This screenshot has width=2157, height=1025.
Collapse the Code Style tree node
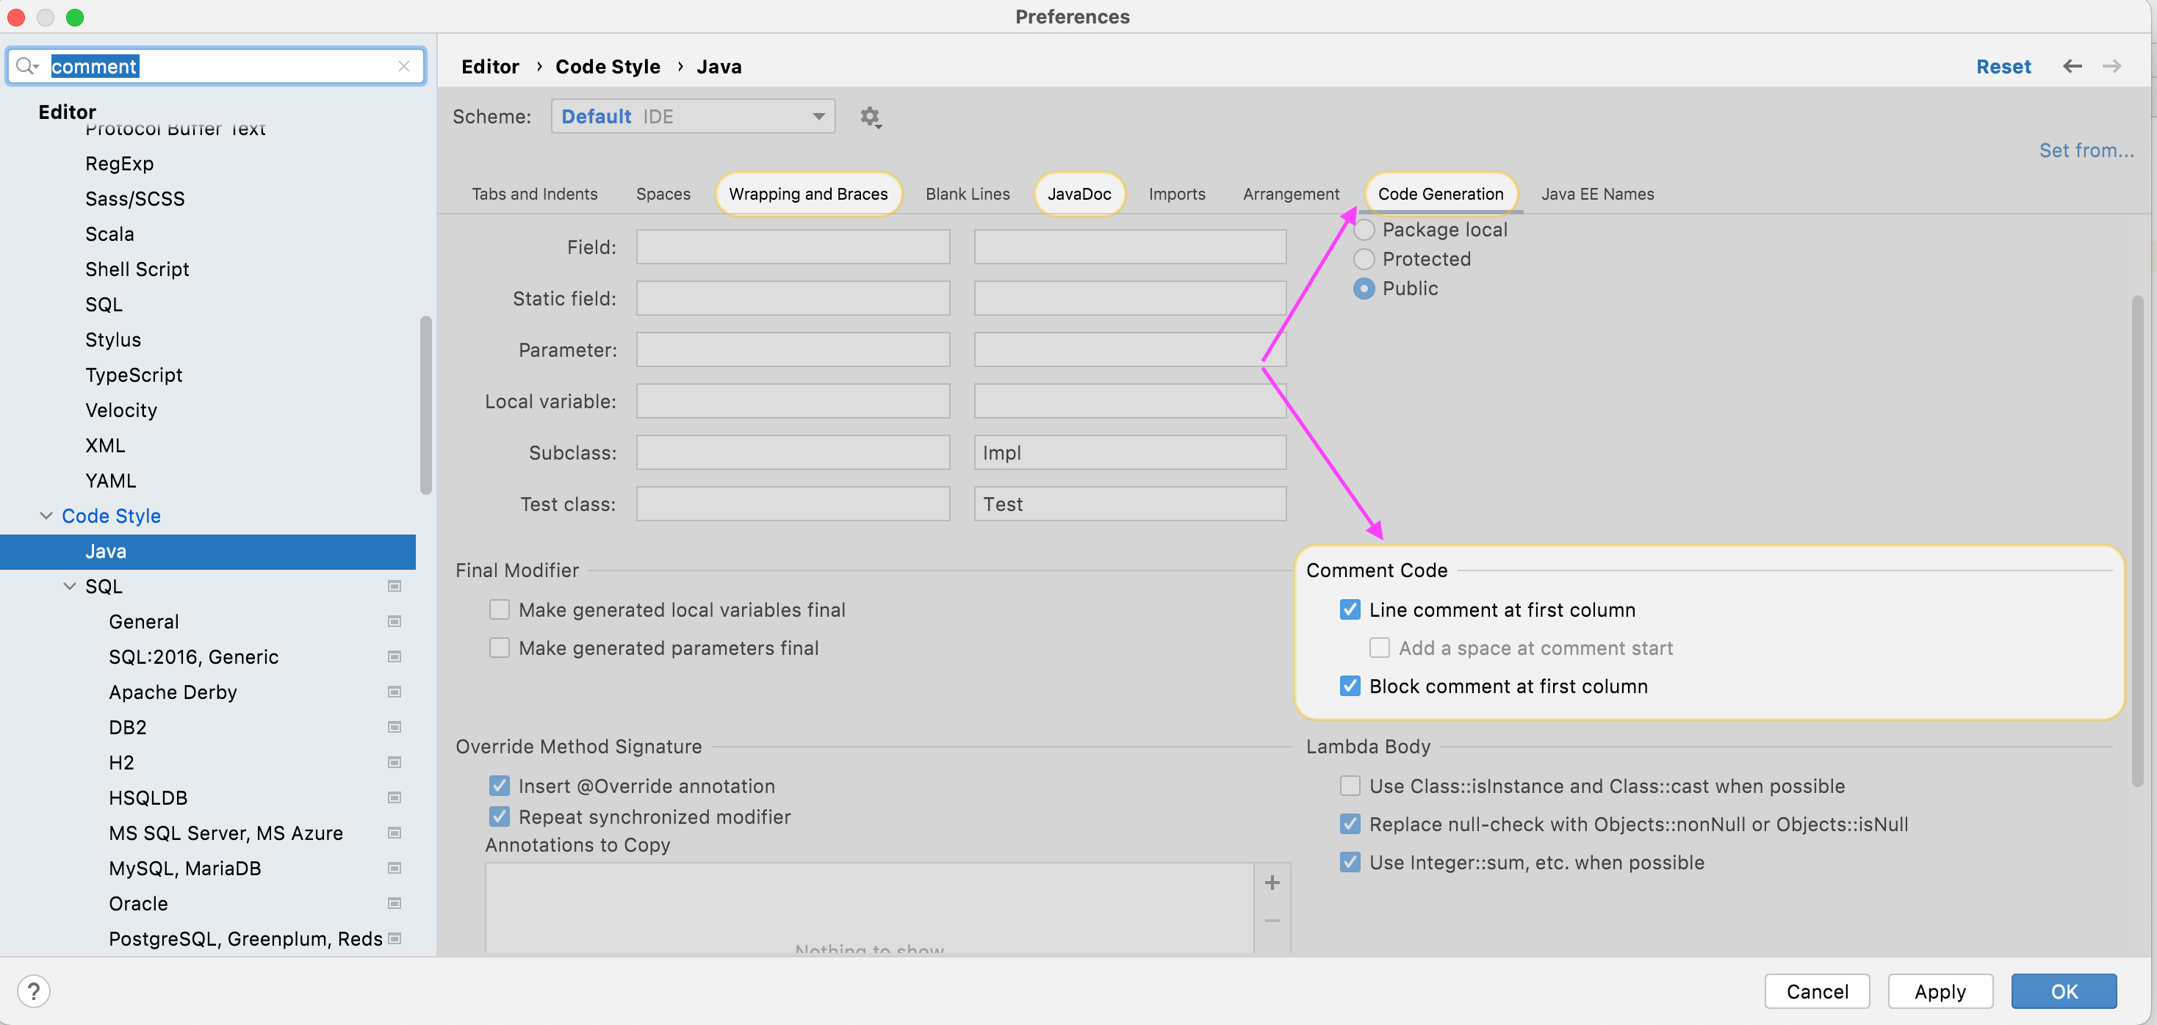(46, 516)
